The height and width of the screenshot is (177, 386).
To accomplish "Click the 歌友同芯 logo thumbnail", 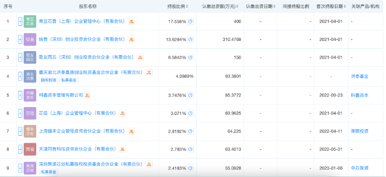I will click(x=30, y=57).
